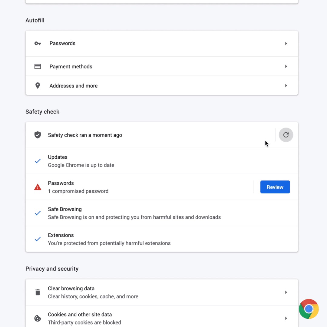This screenshot has width=327, height=327.
Task: Expand the Addresses and more arrow
Action: point(286,86)
